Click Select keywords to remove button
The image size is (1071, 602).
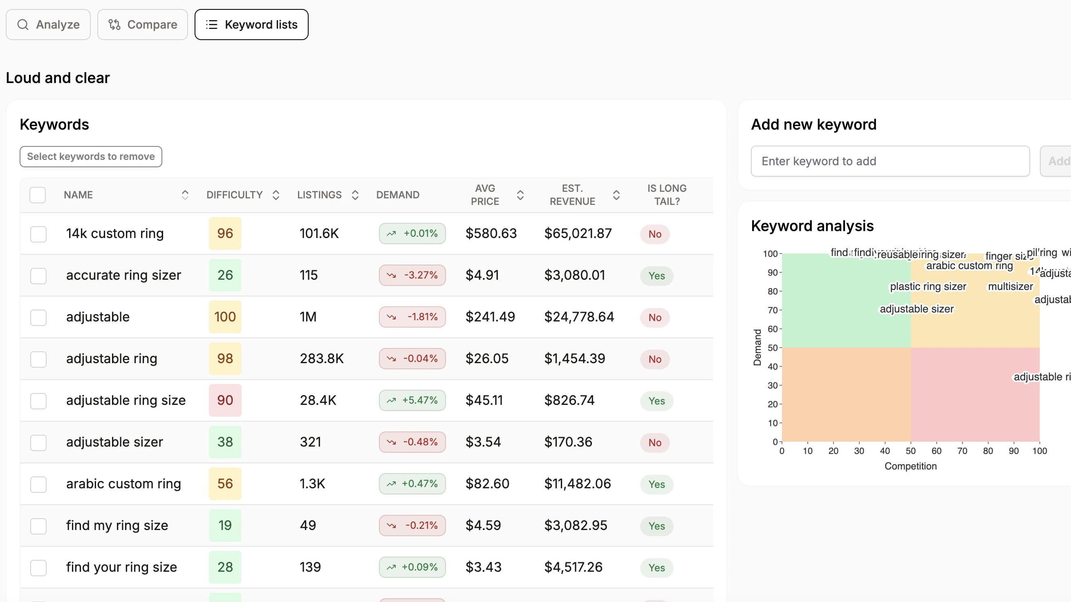click(91, 157)
